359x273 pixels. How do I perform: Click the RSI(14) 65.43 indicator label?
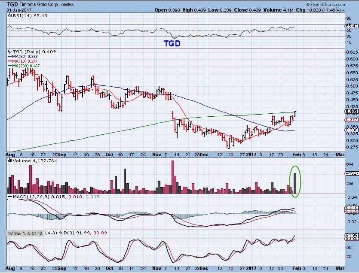pos(30,15)
